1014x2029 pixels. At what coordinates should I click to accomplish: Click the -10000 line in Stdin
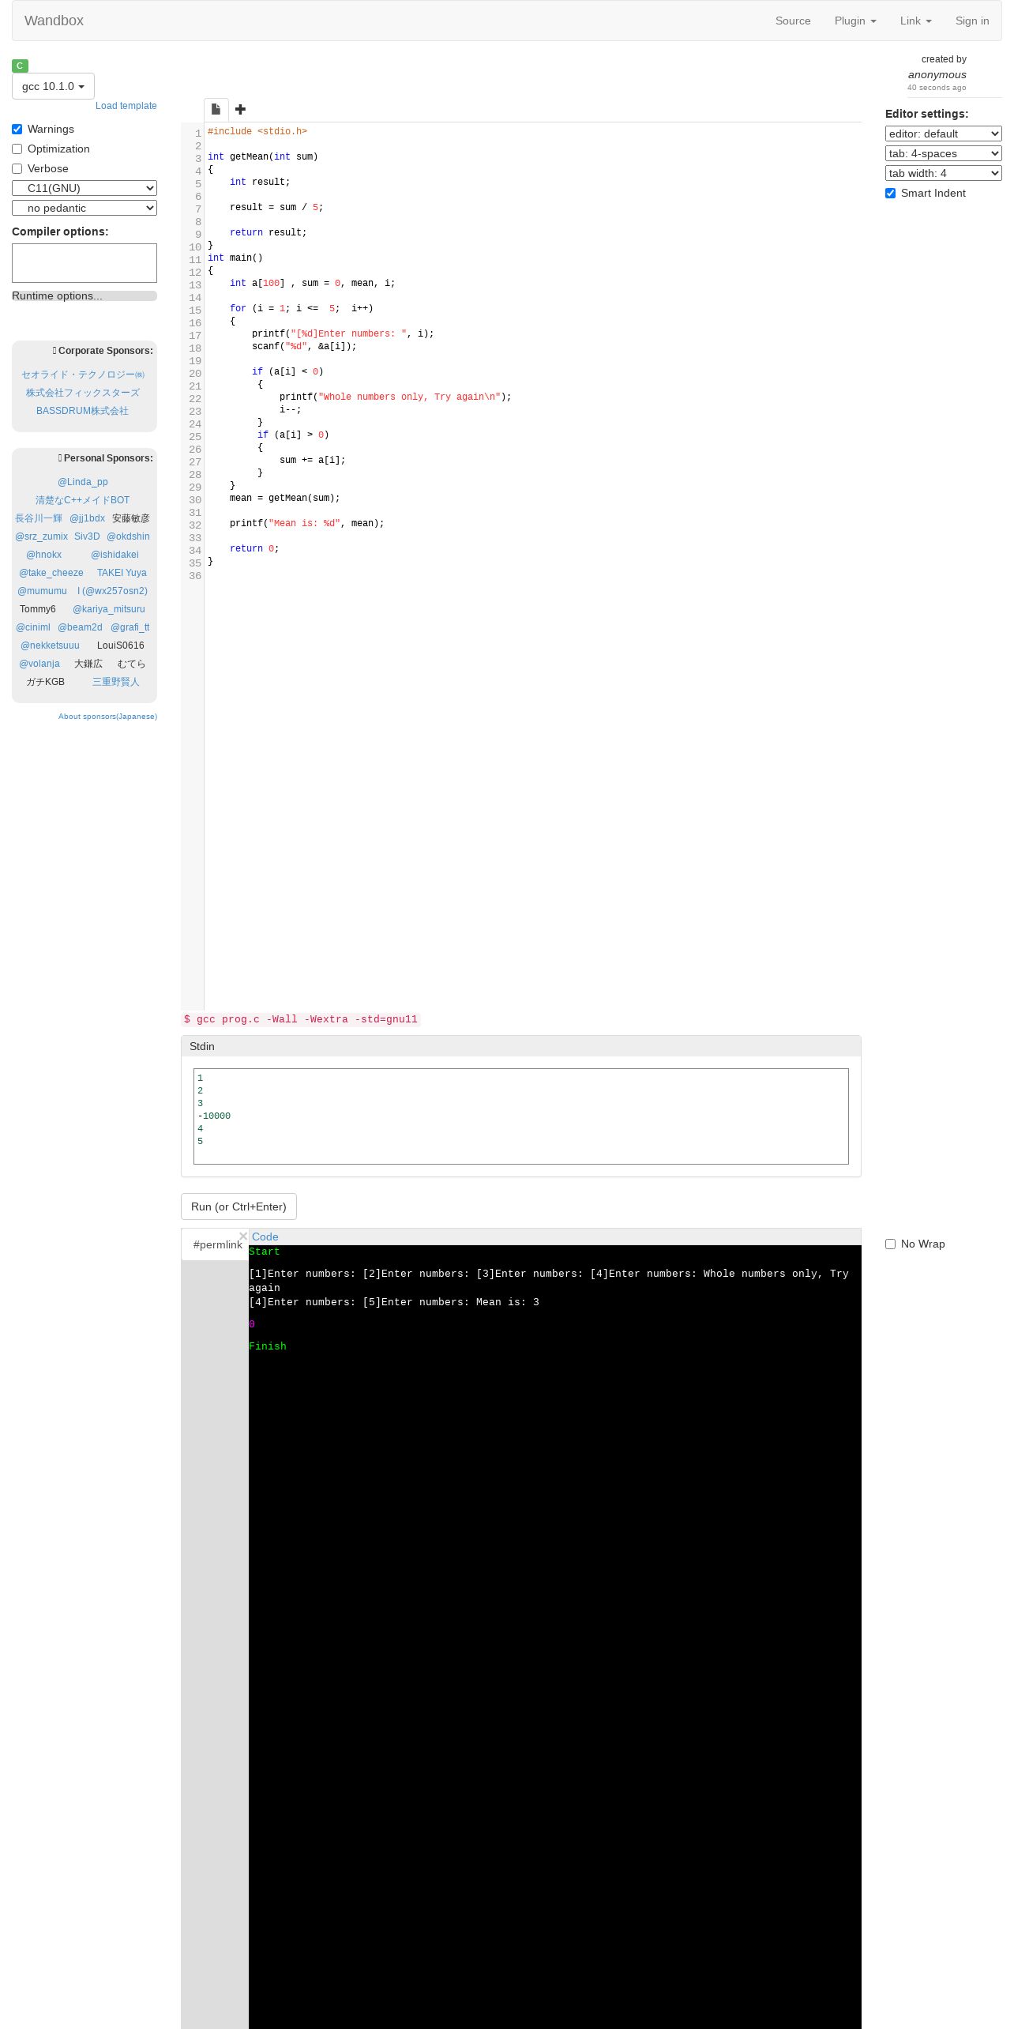pyautogui.click(x=214, y=1116)
